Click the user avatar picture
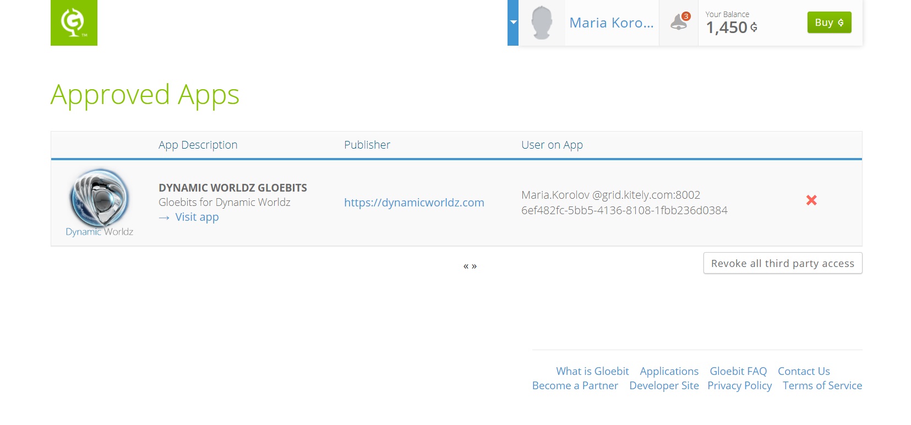 (542, 23)
